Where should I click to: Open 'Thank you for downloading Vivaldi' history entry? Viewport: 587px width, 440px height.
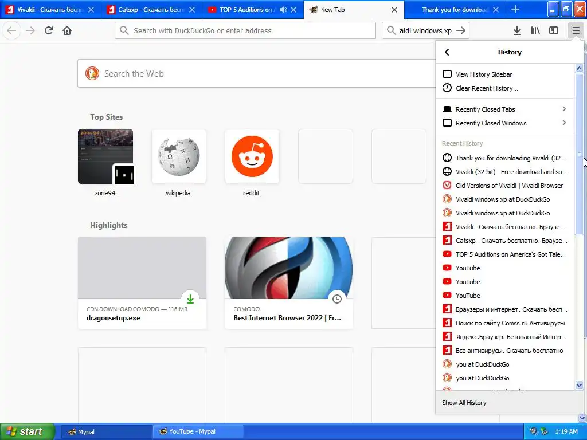coord(504,158)
